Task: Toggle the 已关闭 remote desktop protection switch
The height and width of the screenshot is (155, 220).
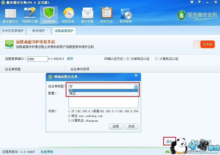Action: [x=204, y=44]
